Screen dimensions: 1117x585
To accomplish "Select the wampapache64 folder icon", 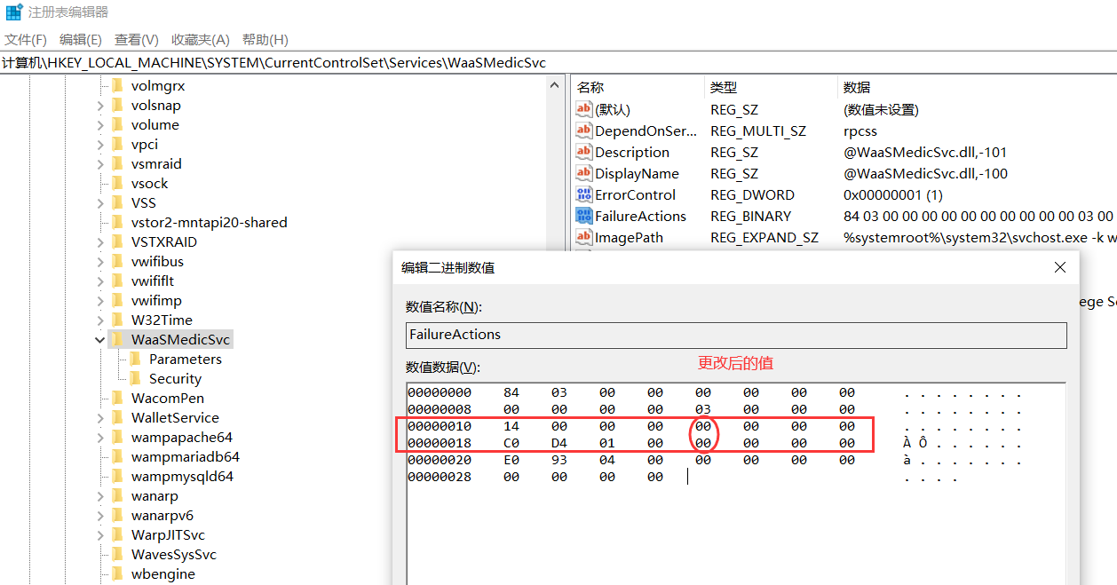I will 117,437.
